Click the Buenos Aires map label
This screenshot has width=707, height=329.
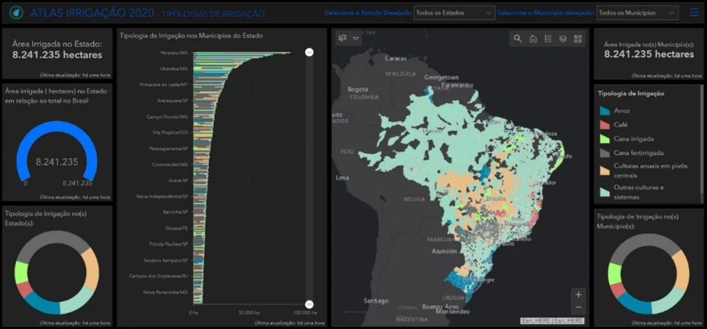click(440, 306)
